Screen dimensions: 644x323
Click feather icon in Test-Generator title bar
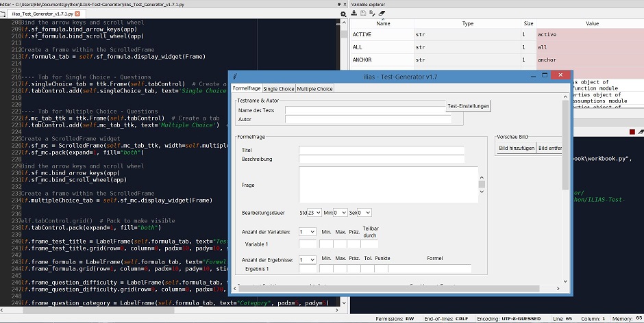235,77
